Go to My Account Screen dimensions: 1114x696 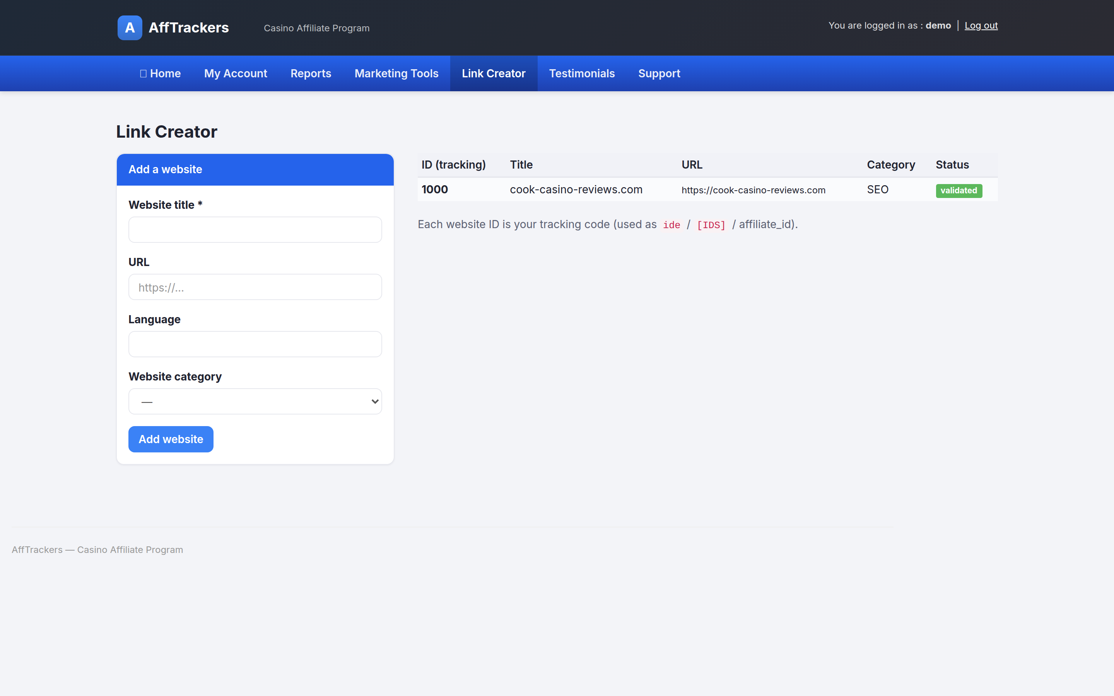point(236,73)
